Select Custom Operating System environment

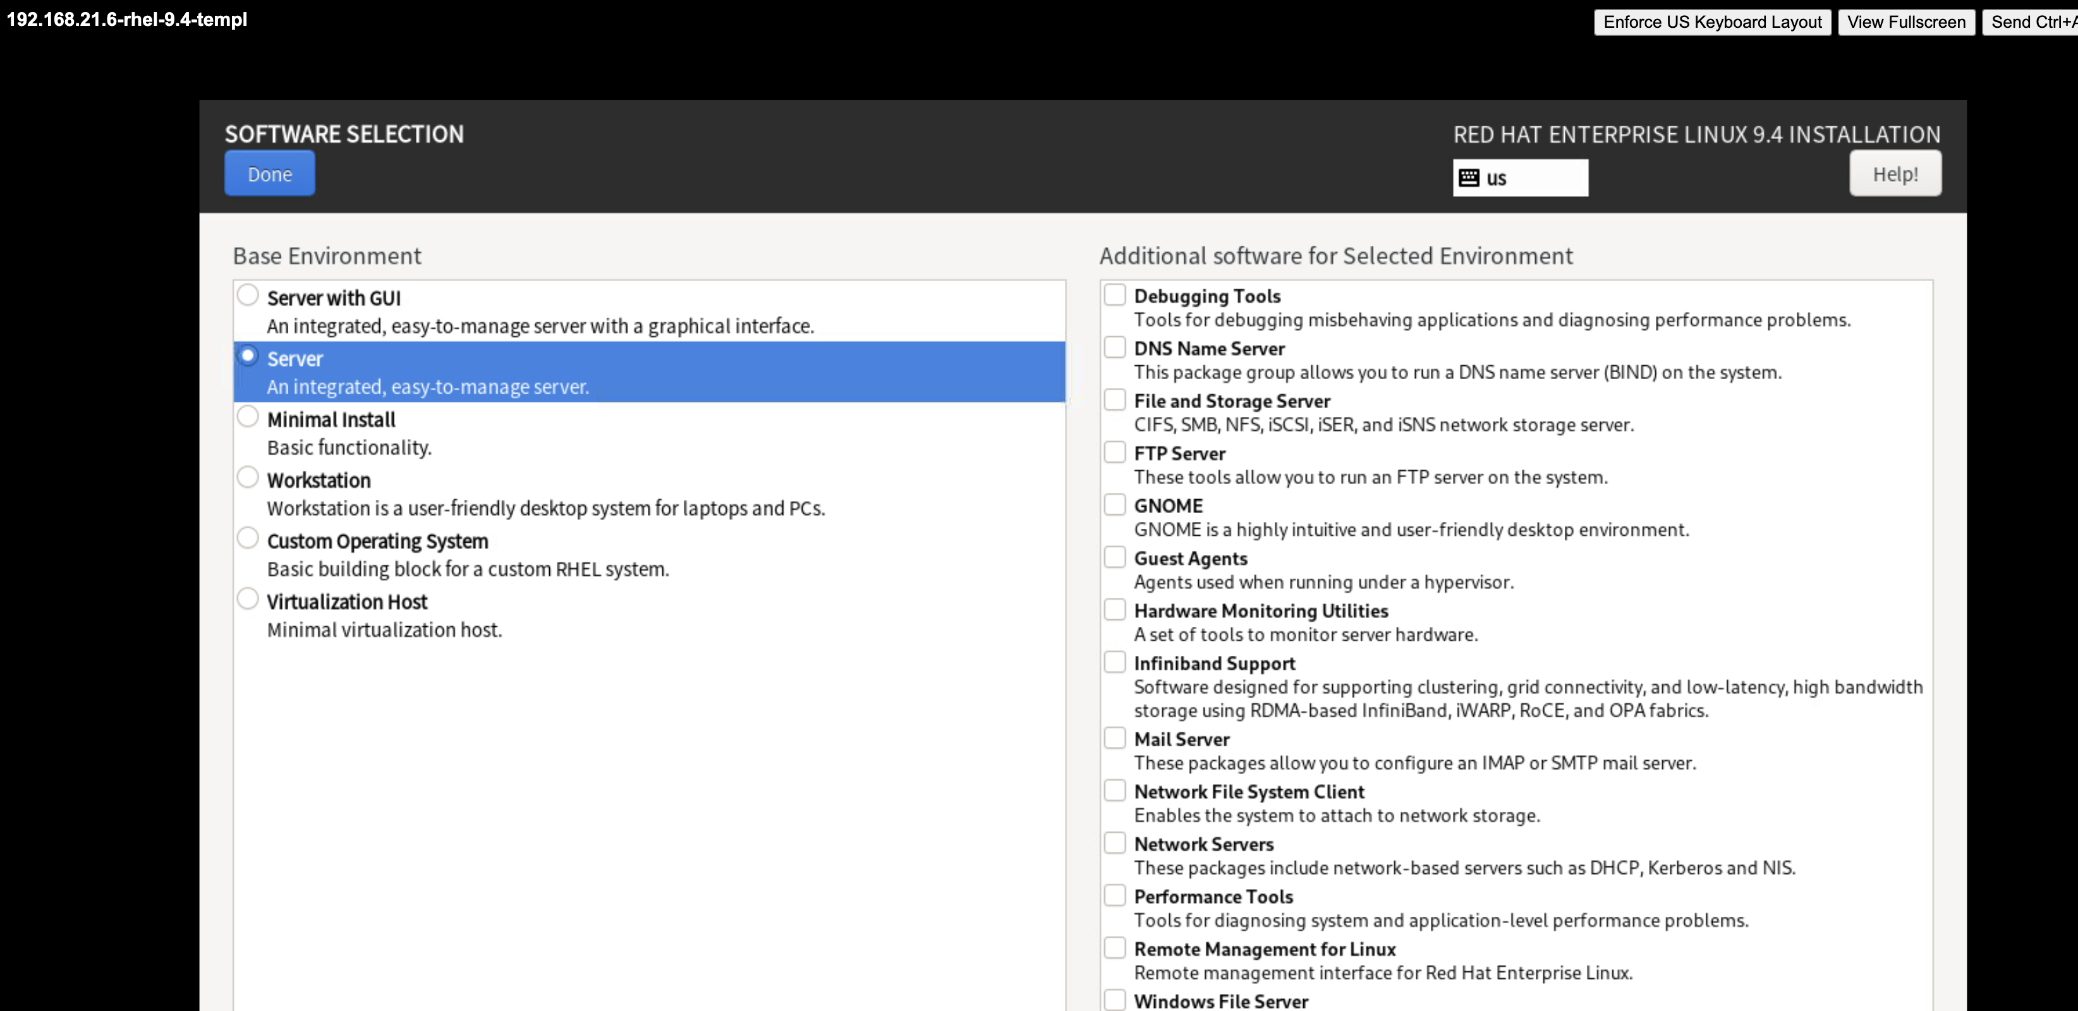[248, 538]
